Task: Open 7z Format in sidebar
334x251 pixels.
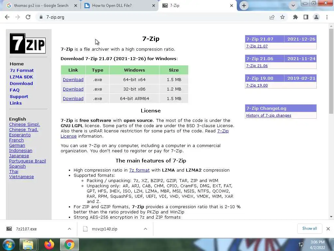Action: pyautogui.click(x=22, y=71)
